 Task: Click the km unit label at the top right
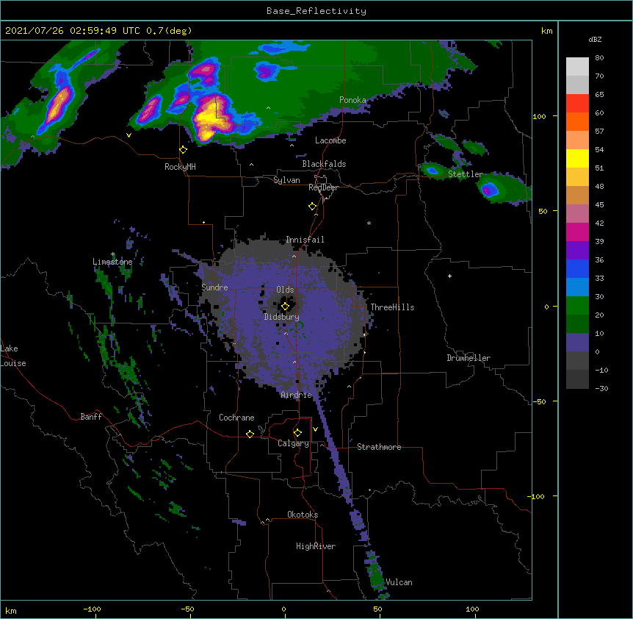click(x=546, y=31)
